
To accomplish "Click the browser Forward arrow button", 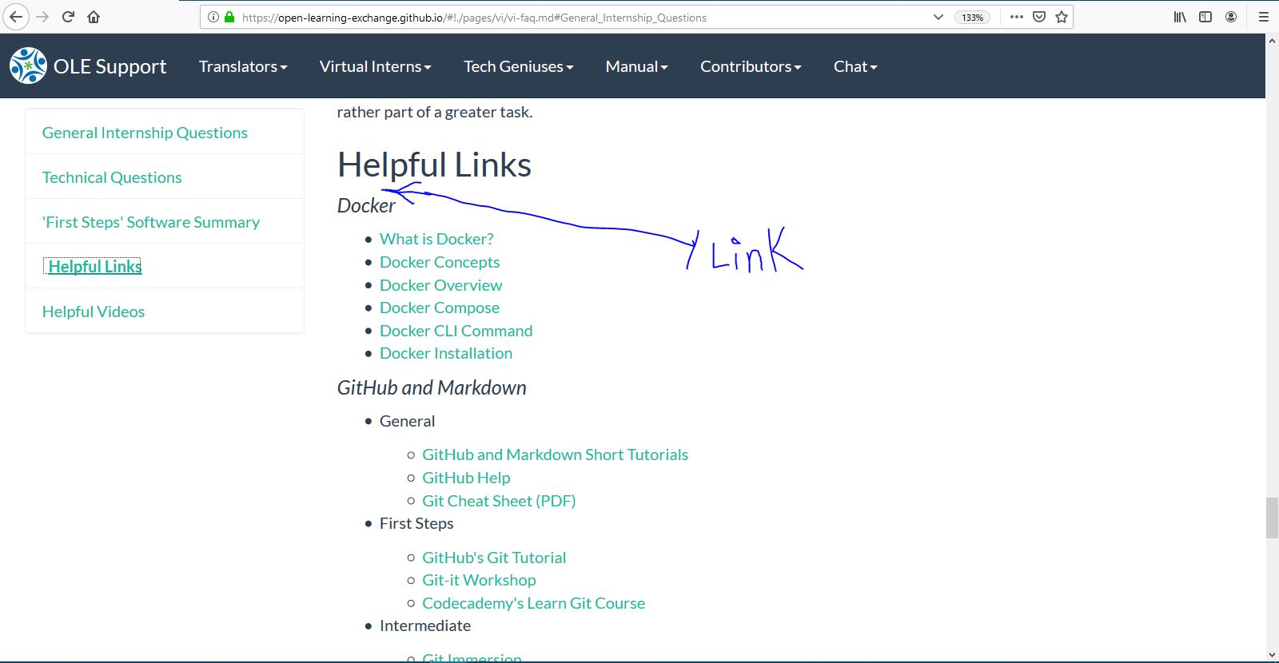I will tap(42, 17).
